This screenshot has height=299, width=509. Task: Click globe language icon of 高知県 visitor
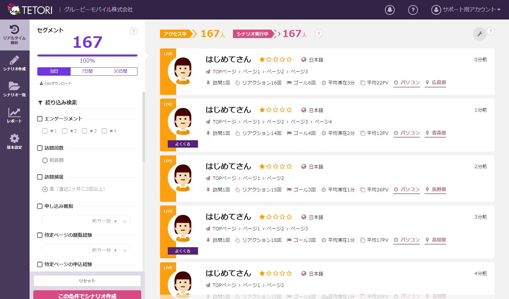(304, 217)
